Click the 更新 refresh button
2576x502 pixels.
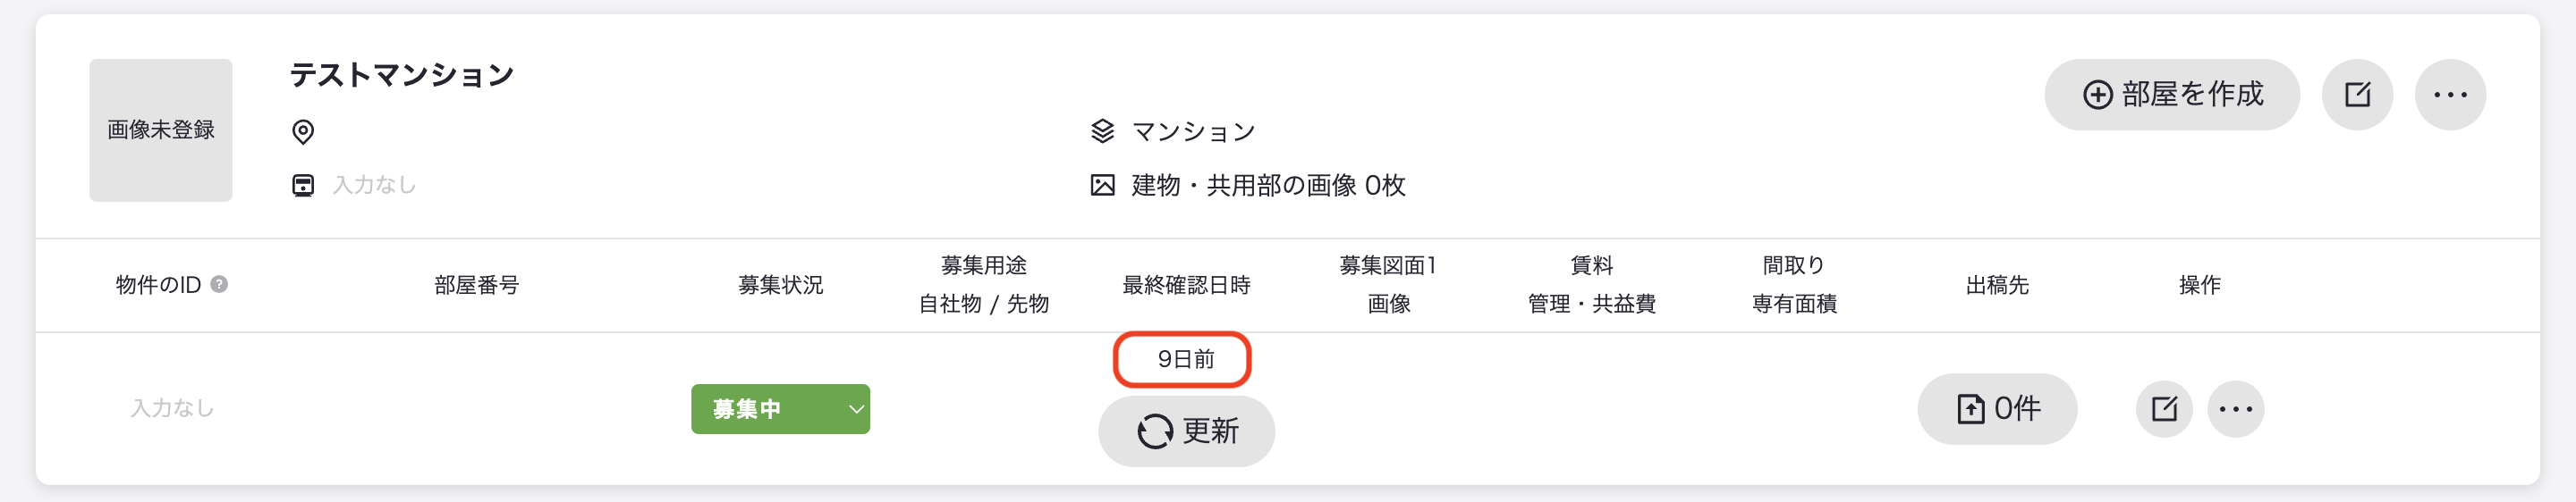tap(1186, 431)
